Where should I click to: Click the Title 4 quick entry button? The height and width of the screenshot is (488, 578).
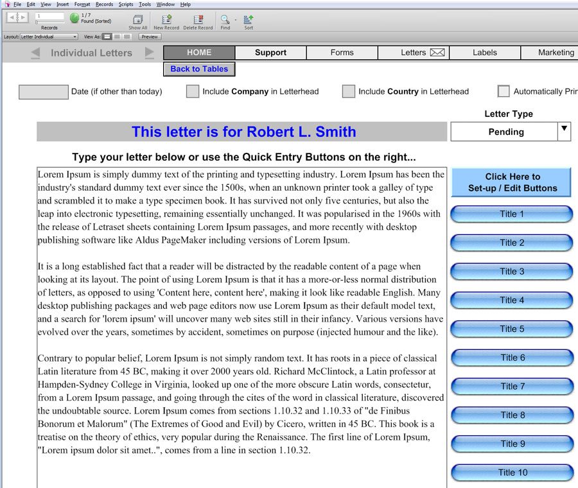point(511,301)
